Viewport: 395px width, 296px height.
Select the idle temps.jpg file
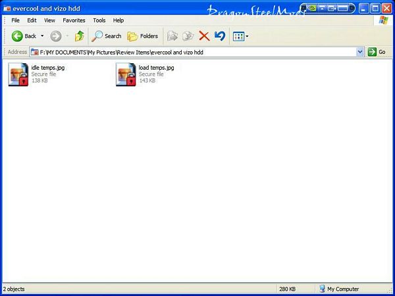(18, 74)
